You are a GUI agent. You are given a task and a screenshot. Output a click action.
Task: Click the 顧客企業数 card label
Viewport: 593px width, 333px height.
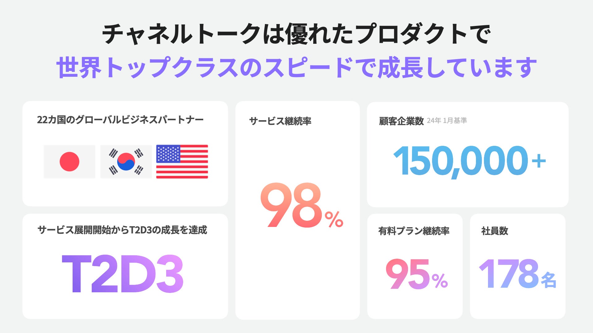pos(401,121)
